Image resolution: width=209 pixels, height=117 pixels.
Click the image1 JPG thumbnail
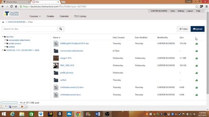[x=56, y=58]
